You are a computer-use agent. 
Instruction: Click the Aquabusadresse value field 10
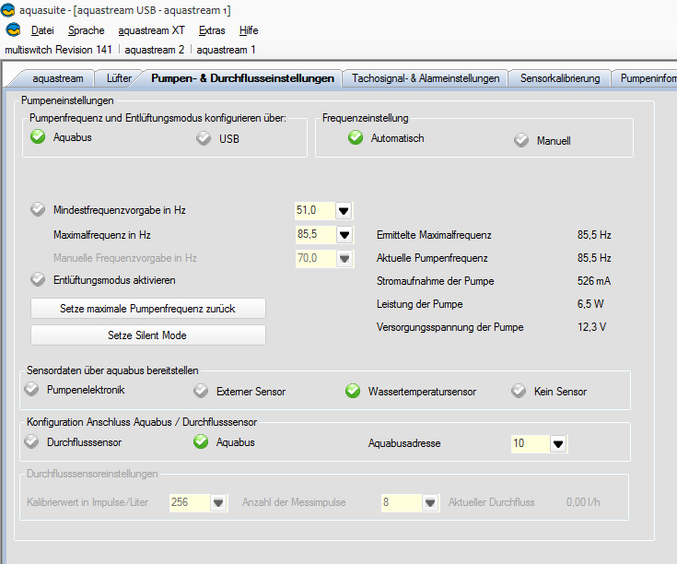tap(531, 443)
